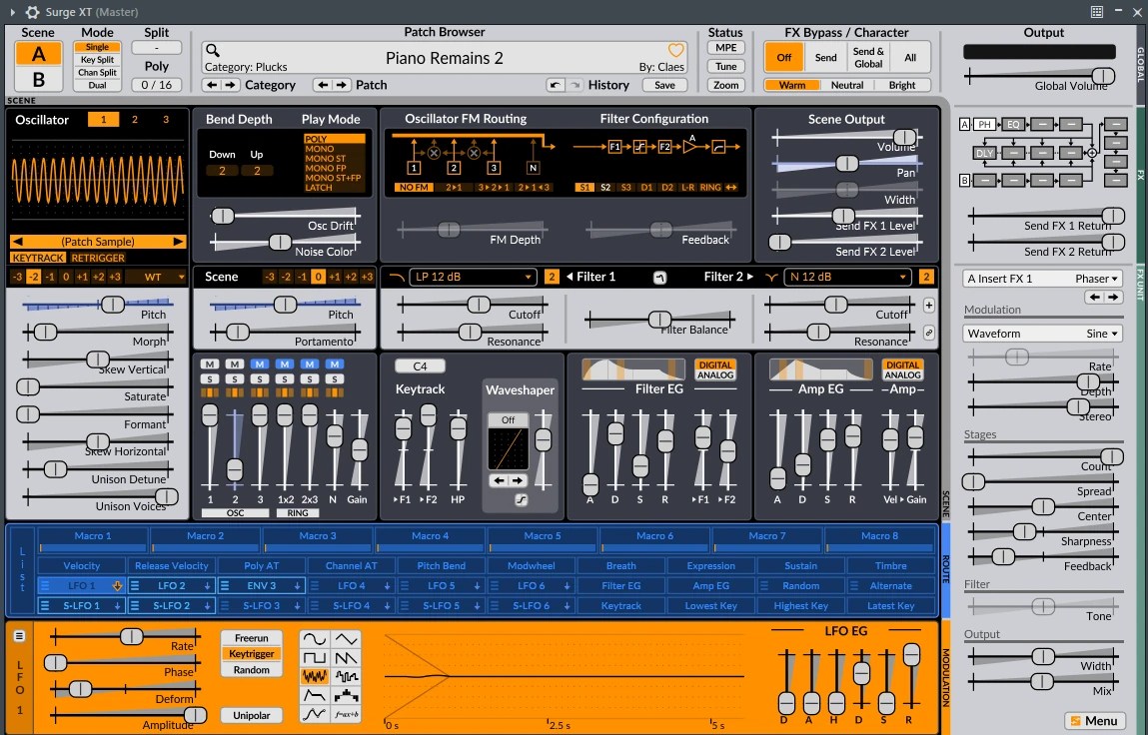Open the Filter 1 type LP 12 dB dropdown

[x=473, y=277]
